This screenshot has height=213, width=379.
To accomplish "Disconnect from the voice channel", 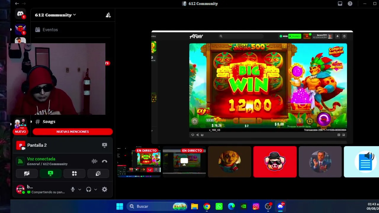I will [105, 161].
